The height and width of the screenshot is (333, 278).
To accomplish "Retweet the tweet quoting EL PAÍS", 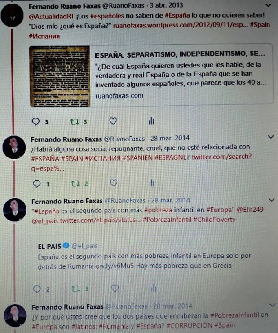I will pyautogui.click(x=76, y=289).
